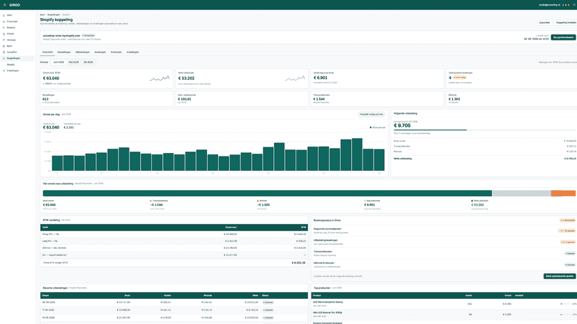Screen dimensions: 577x324
Task: Click Boek openstaande posten button
Action: click(x=560, y=276)
